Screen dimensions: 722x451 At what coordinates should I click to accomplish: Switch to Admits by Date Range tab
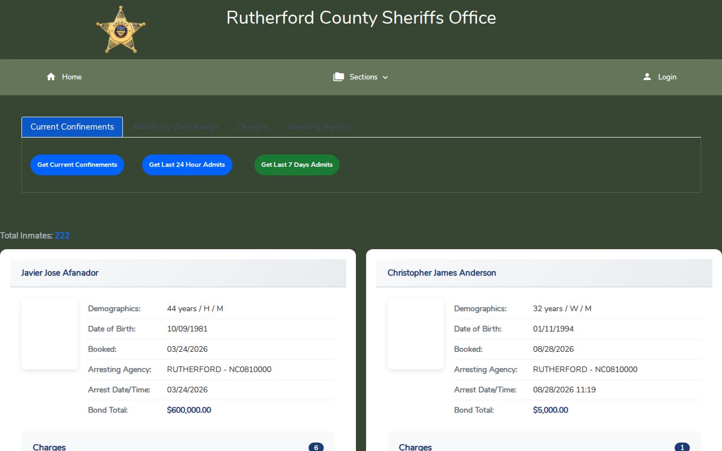click(x=175, y=127)
